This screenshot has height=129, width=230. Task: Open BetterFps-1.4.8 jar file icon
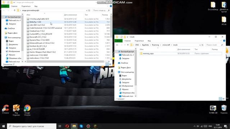tap(28, 22)
